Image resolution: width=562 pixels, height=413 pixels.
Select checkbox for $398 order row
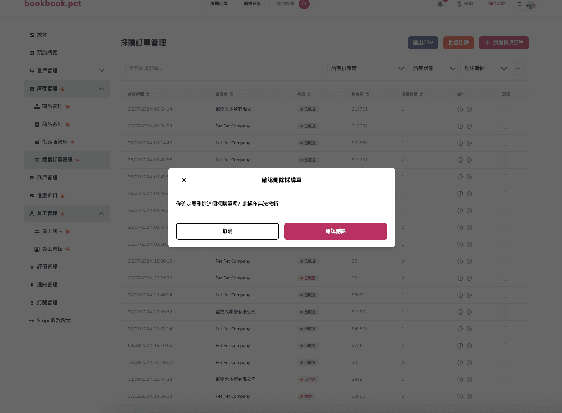click(505, 380)
